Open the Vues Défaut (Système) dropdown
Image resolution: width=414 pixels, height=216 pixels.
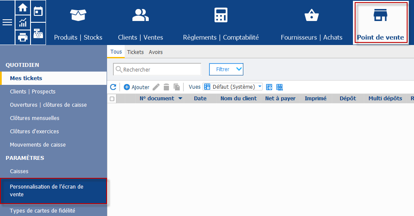pyautogui.click(x=233, y=87)
